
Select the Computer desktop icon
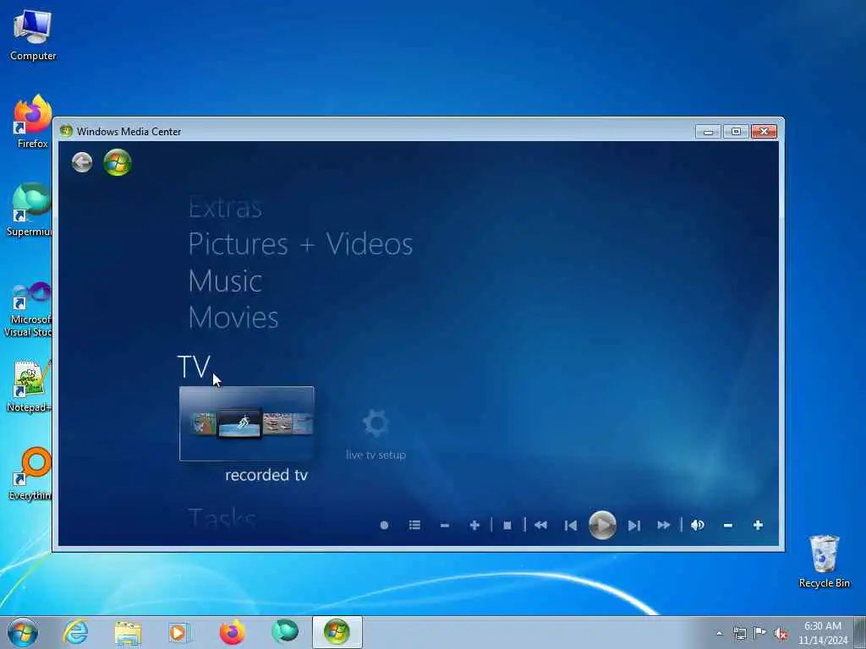point(33,34)
